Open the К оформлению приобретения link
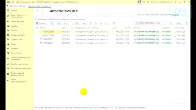 point(59,19)
